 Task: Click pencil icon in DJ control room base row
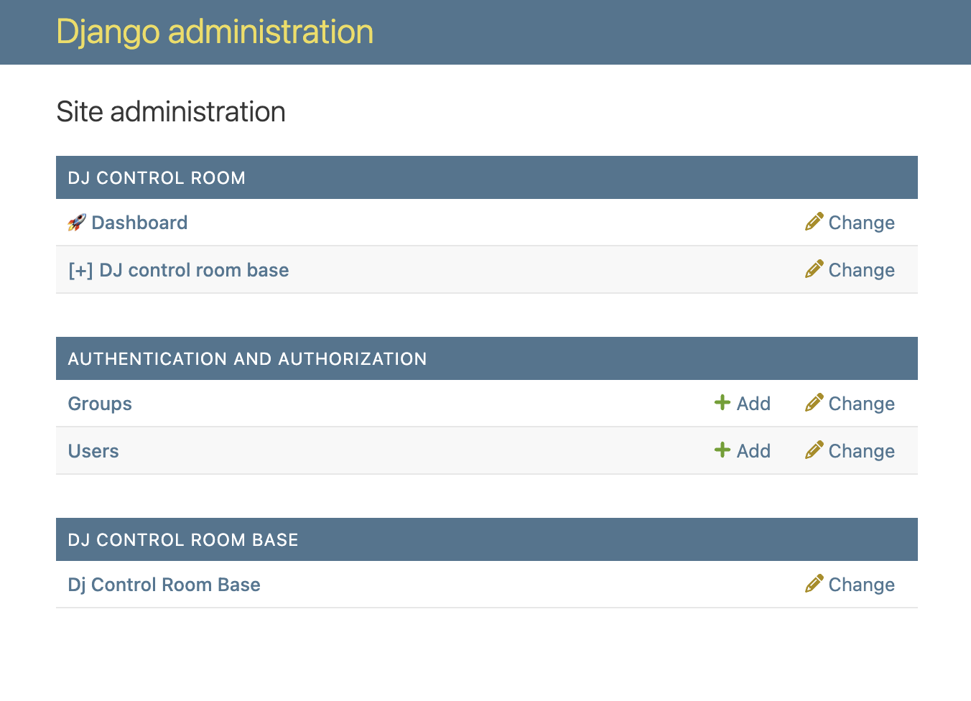(814, 269)
